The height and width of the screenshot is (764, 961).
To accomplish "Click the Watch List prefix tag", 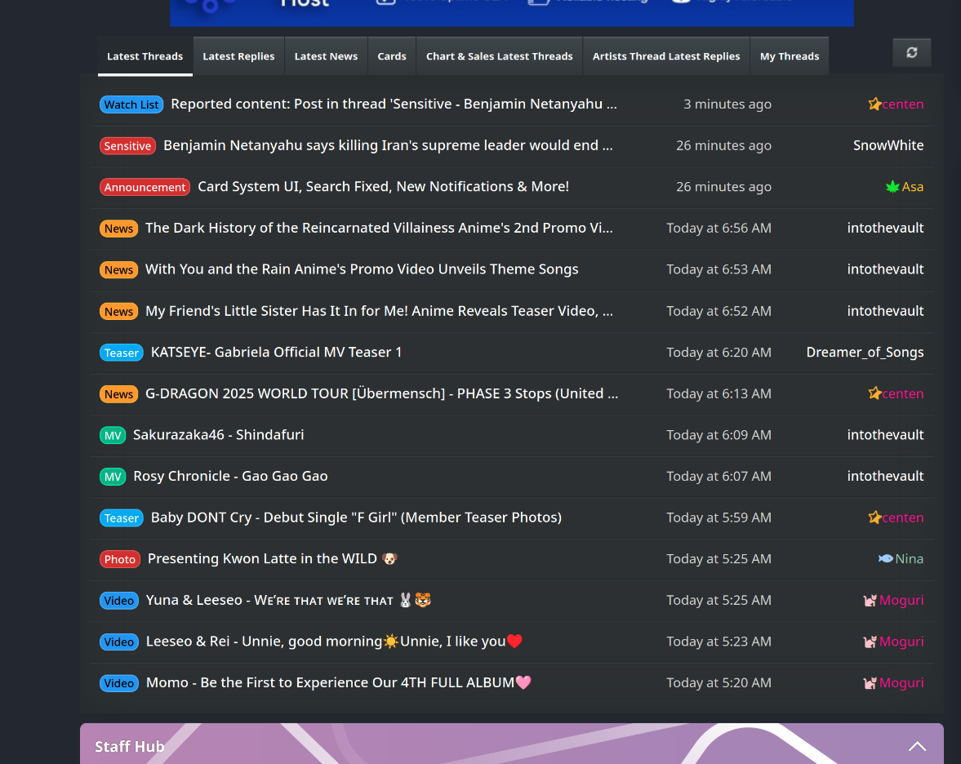I will pyautogui.click(x=131, y=104).
